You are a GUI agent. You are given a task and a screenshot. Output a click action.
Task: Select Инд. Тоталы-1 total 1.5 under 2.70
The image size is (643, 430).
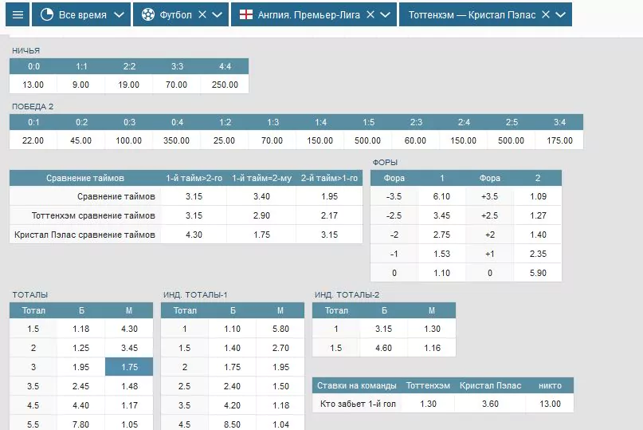click(280, 348)
